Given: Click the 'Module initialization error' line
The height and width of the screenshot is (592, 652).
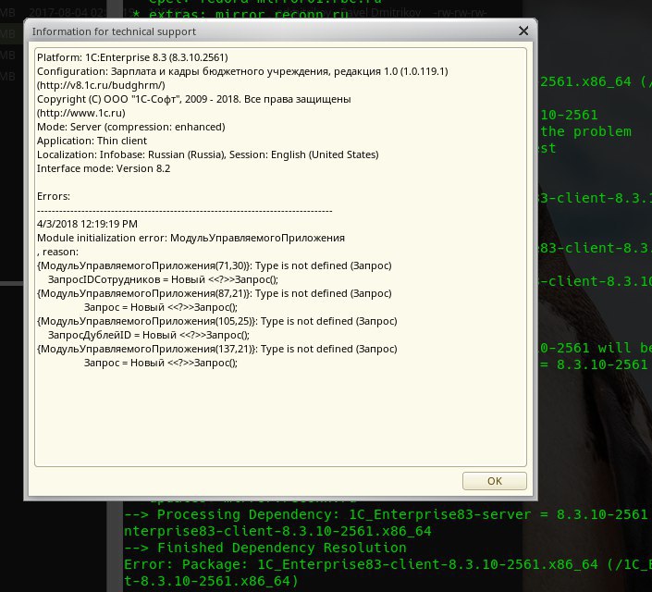Looking at the screenshot, I should [x=191, y=238].
